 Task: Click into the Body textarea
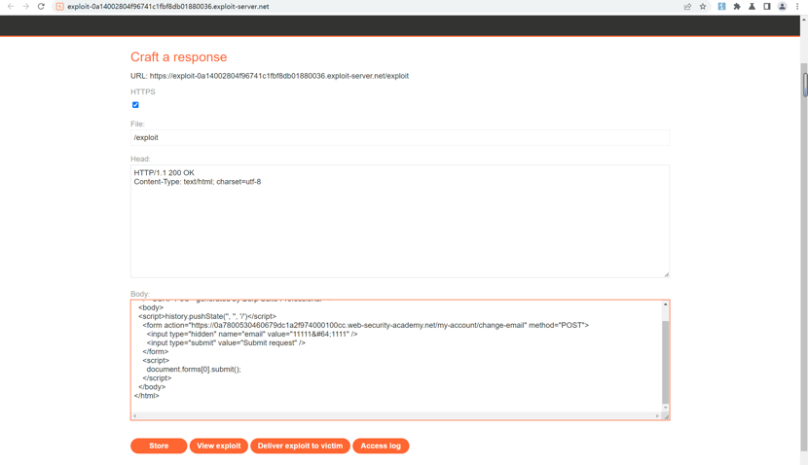(x=400, y=360)
